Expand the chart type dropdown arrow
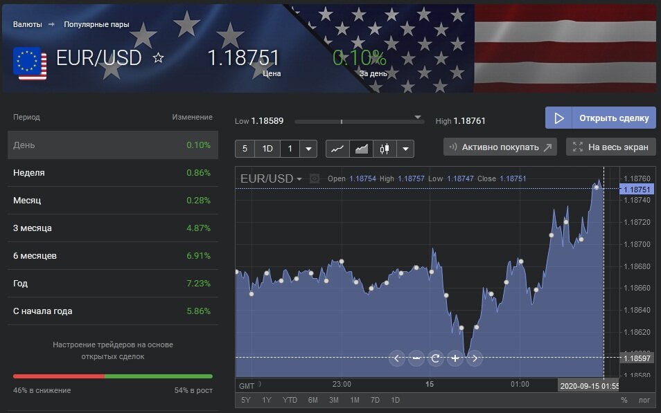Image resolution: width=661 pixels, height=413 pixels. tap(405, 149)
